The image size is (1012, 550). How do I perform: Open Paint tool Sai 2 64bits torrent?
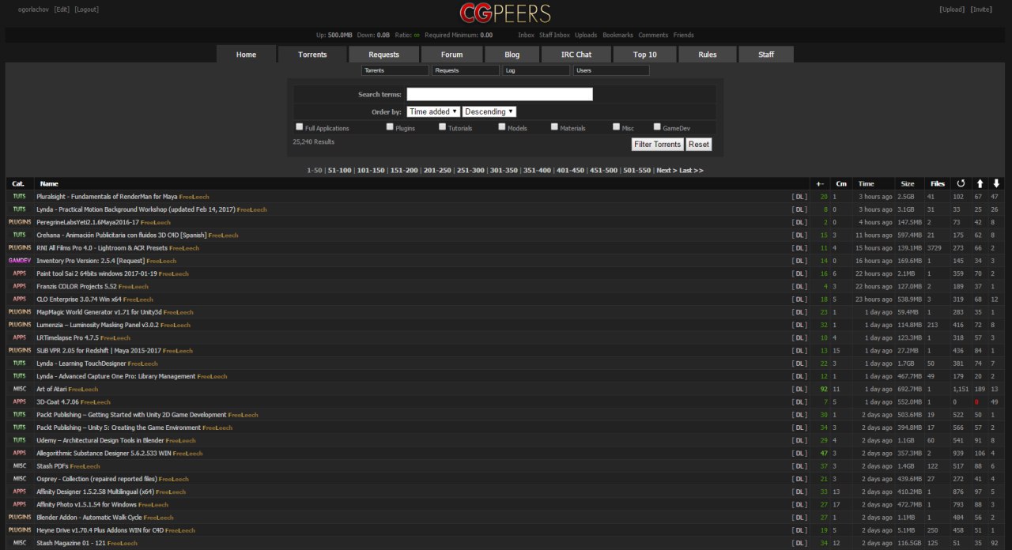point(96,273)
